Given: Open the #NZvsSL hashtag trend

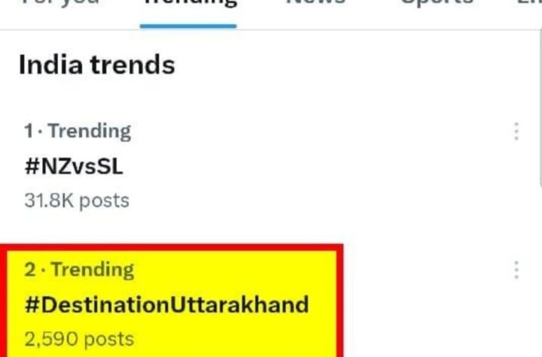Looking at the screenshot, I should 73,166.
